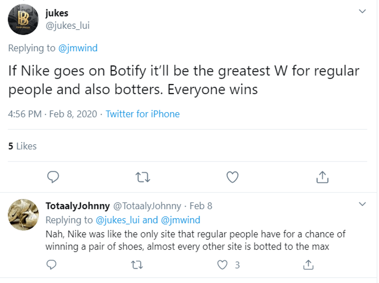Reply to the jukes tweet
Image resolution: width=379 pixels, height=283 pixels.
tap(53, 177)
